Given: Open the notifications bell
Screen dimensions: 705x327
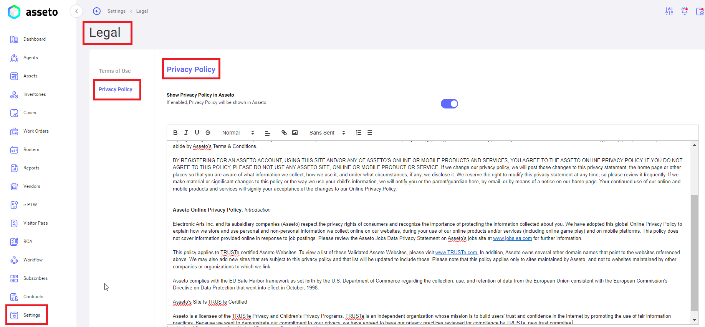Looking at the screenshot, I should (685, 11).
